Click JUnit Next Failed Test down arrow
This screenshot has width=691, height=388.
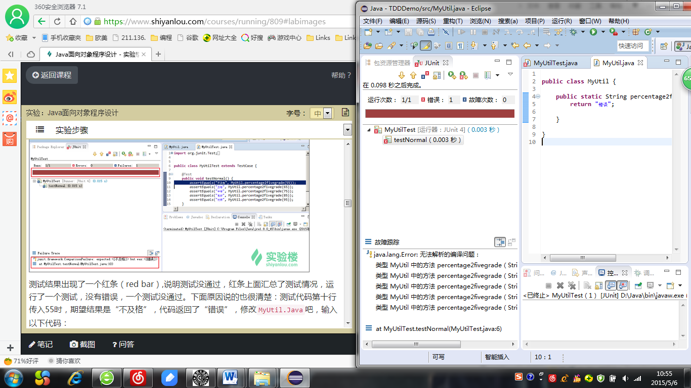402,75
